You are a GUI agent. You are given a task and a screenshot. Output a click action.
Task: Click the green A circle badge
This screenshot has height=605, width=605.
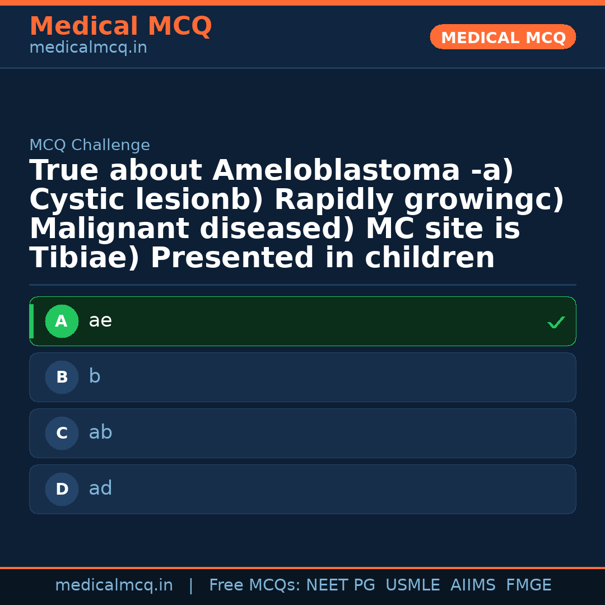62,321
